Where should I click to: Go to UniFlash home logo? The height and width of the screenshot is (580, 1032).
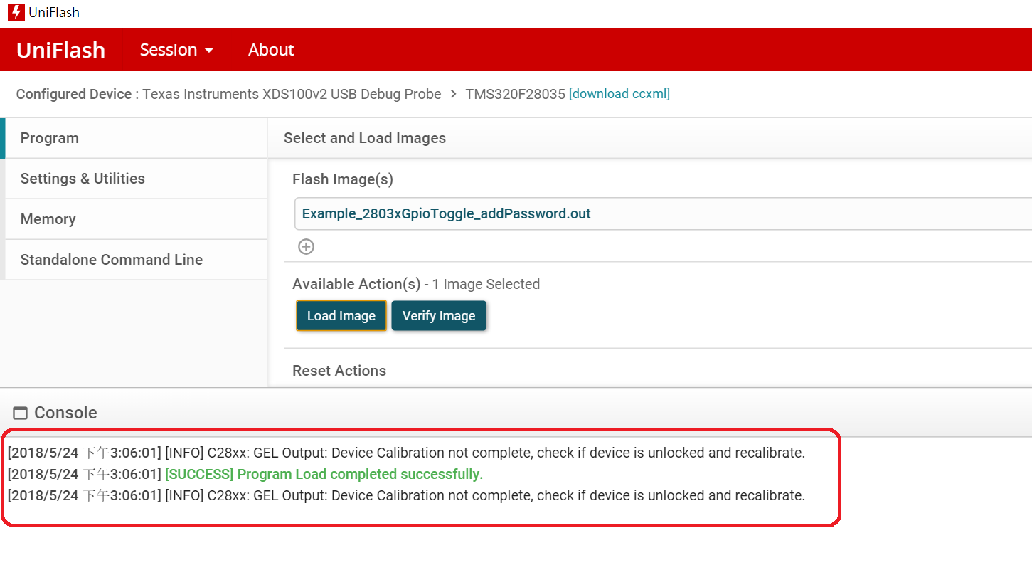point(60,50)
